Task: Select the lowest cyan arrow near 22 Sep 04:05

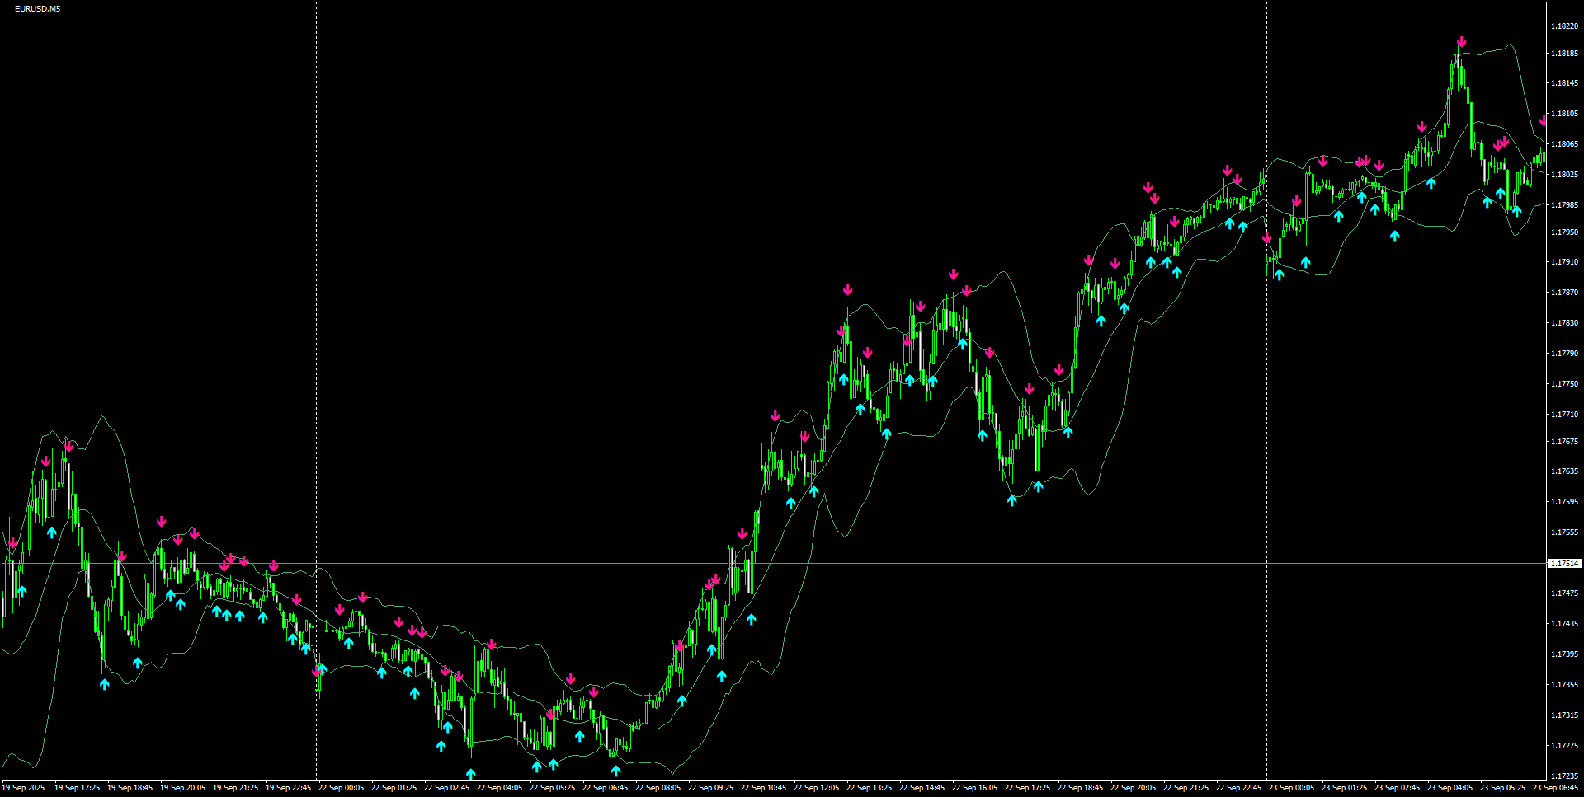Action: 470,773
